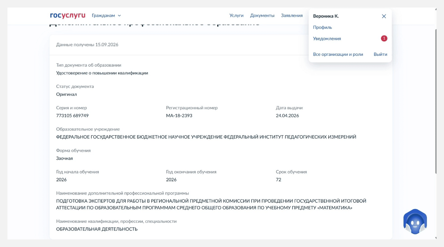The image size is (444, 247).
Task: Select document status Оригинал
Action: [66, 94]
